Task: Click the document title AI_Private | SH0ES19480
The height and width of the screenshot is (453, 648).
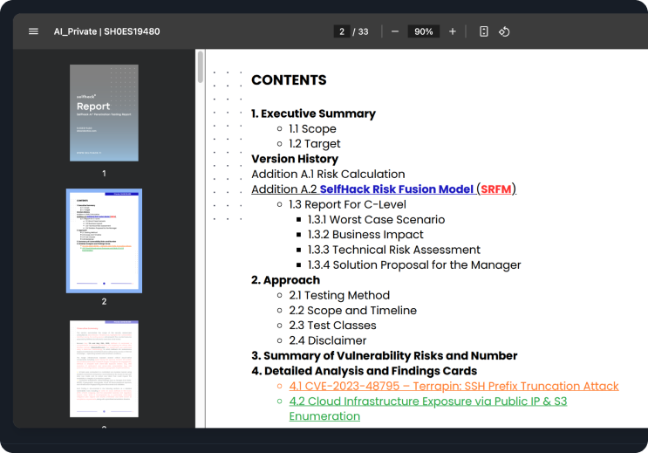Action: point(106,31)
